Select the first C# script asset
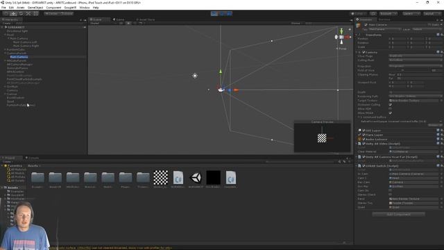444x250 pixels. 178,178
